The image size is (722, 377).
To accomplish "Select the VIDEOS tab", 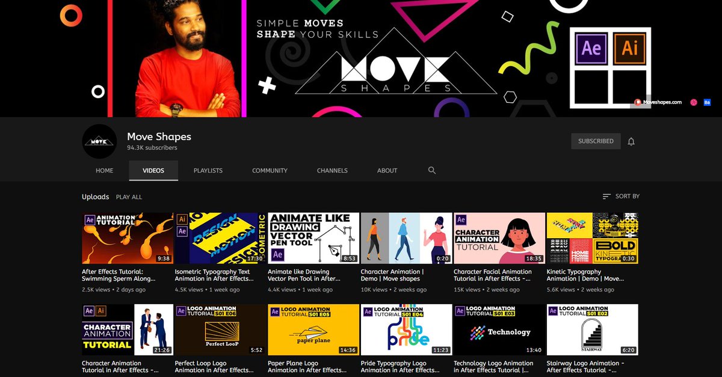I will 153,171.
